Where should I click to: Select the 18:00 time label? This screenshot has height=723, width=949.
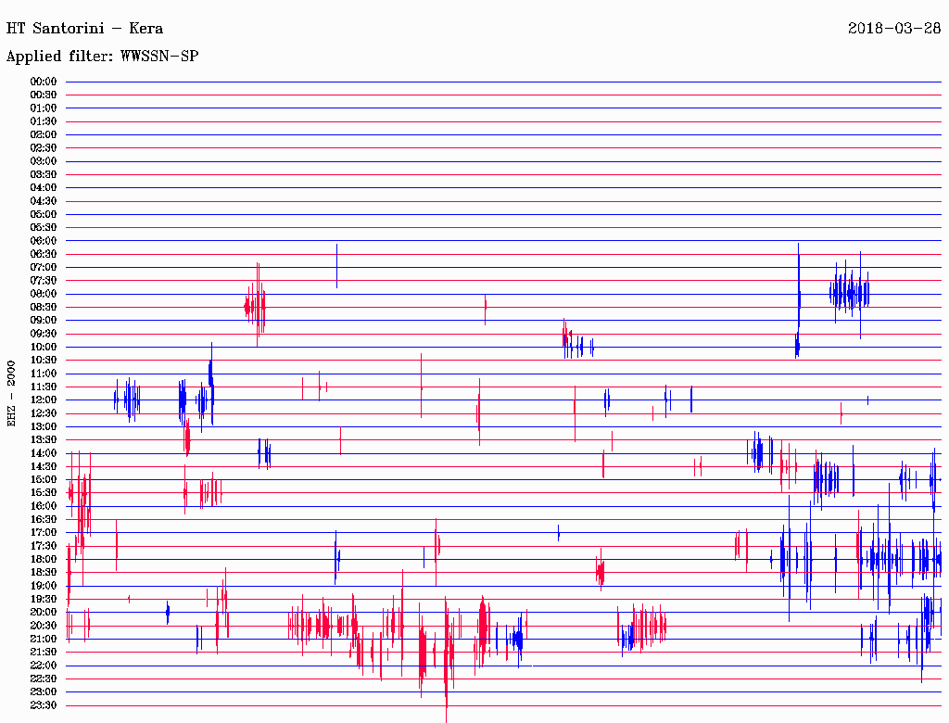point(44,559)
